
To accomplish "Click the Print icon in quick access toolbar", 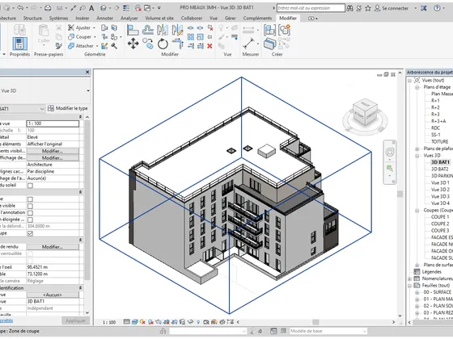I will pos(48,8).
